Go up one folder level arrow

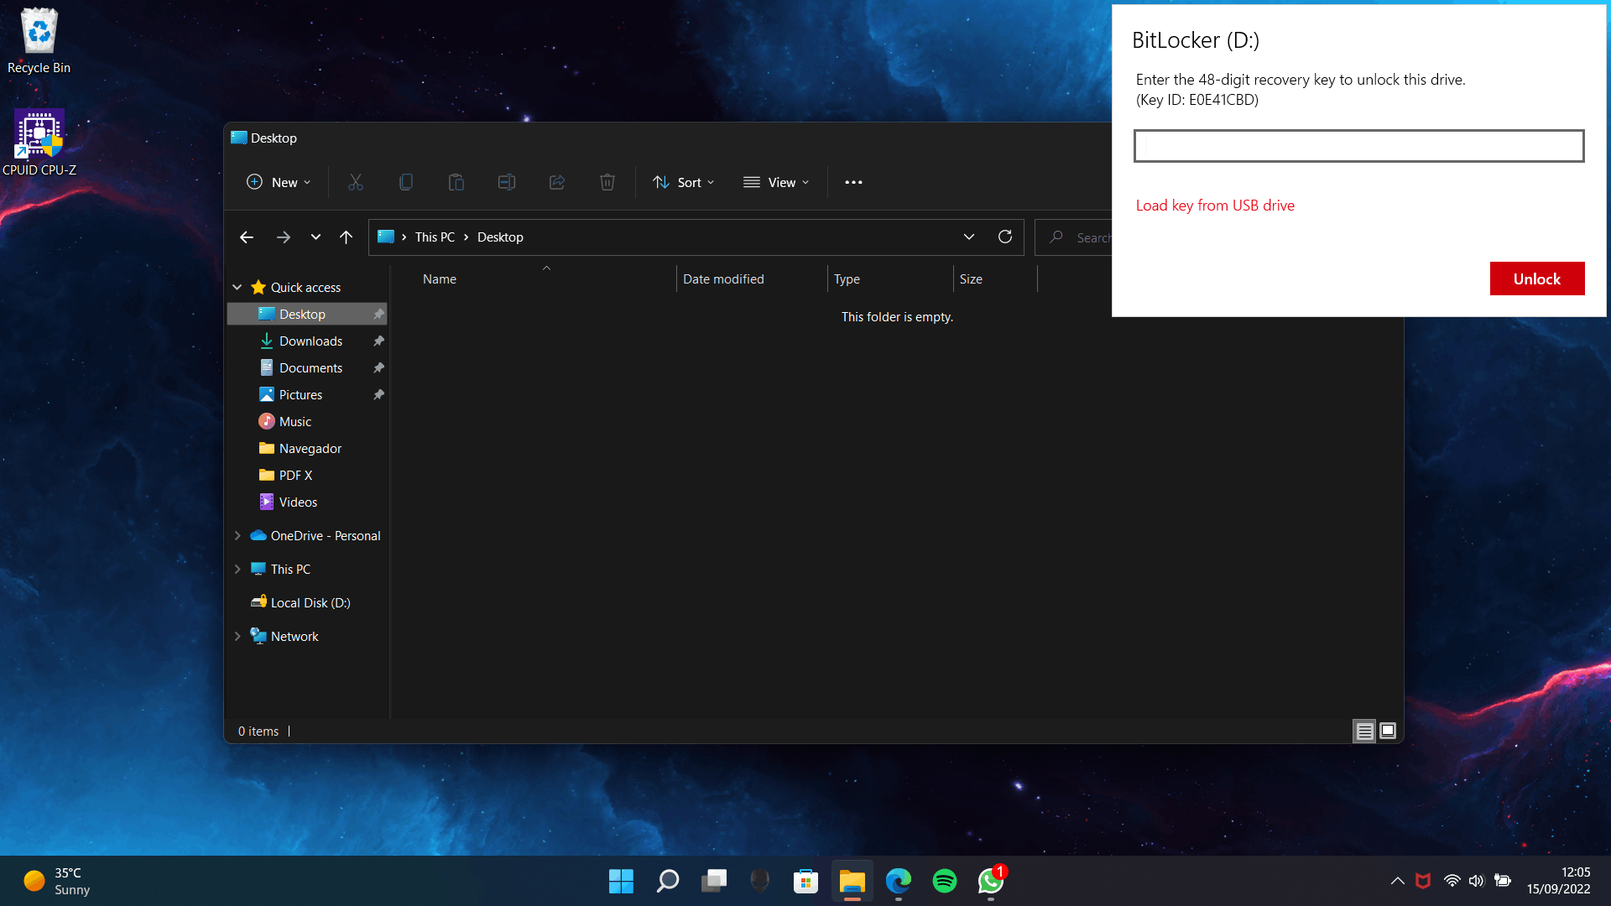click(x=346, y=237)
